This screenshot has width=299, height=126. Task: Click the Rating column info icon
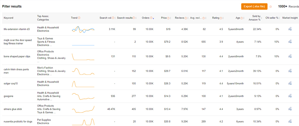point(221,18)
